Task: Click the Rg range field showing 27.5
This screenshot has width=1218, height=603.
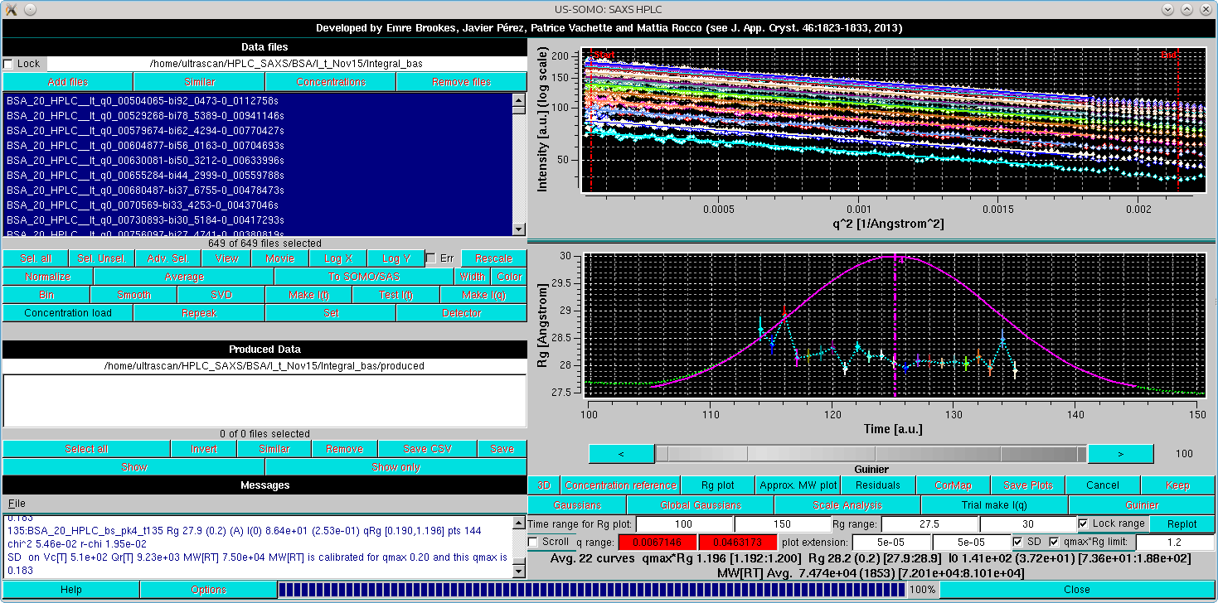Action: tap(929, 523)
